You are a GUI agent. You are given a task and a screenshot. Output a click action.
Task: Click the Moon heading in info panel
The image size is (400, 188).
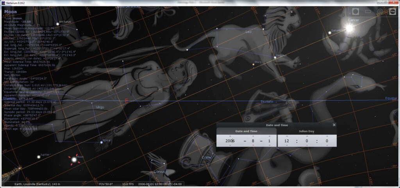tap(11, 12)
